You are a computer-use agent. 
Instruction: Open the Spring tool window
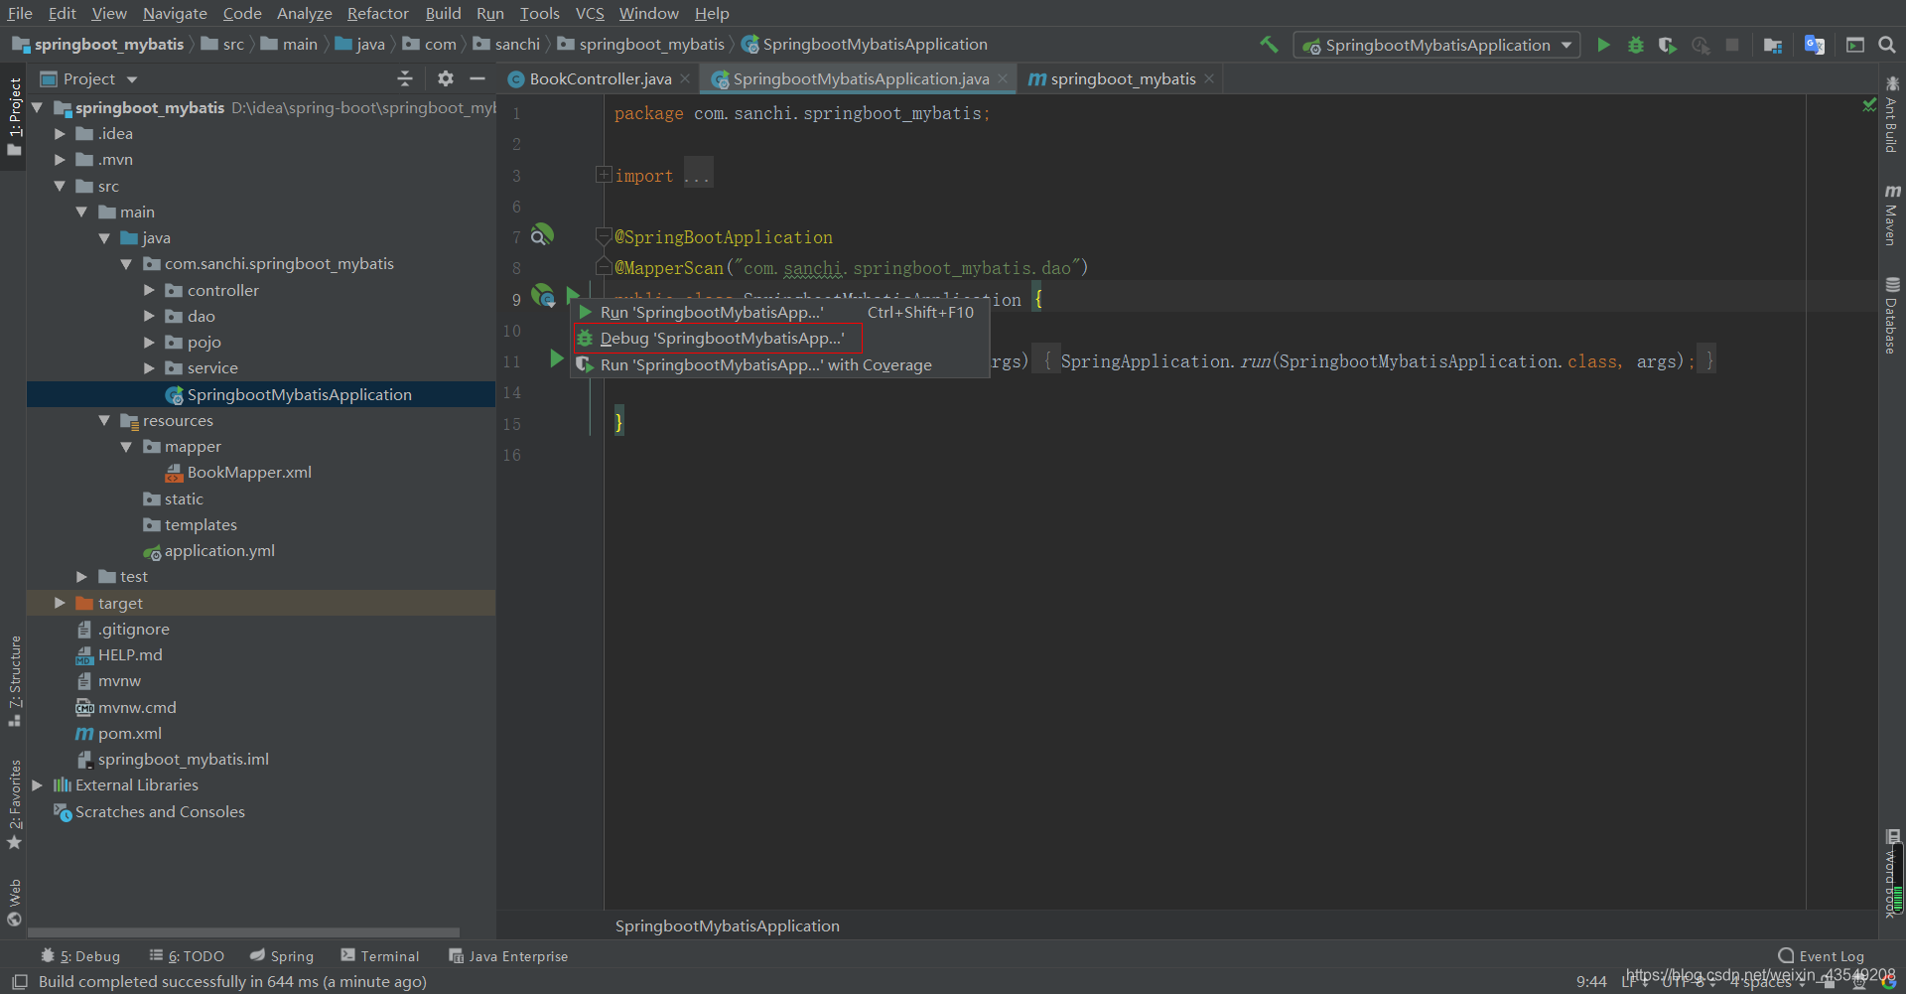point(282,956)
